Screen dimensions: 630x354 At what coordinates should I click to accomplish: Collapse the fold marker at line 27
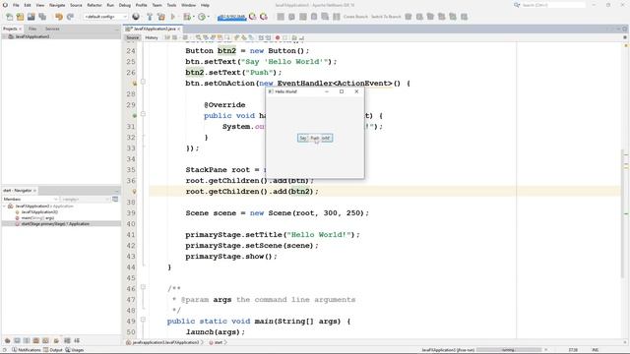(143, 82)
